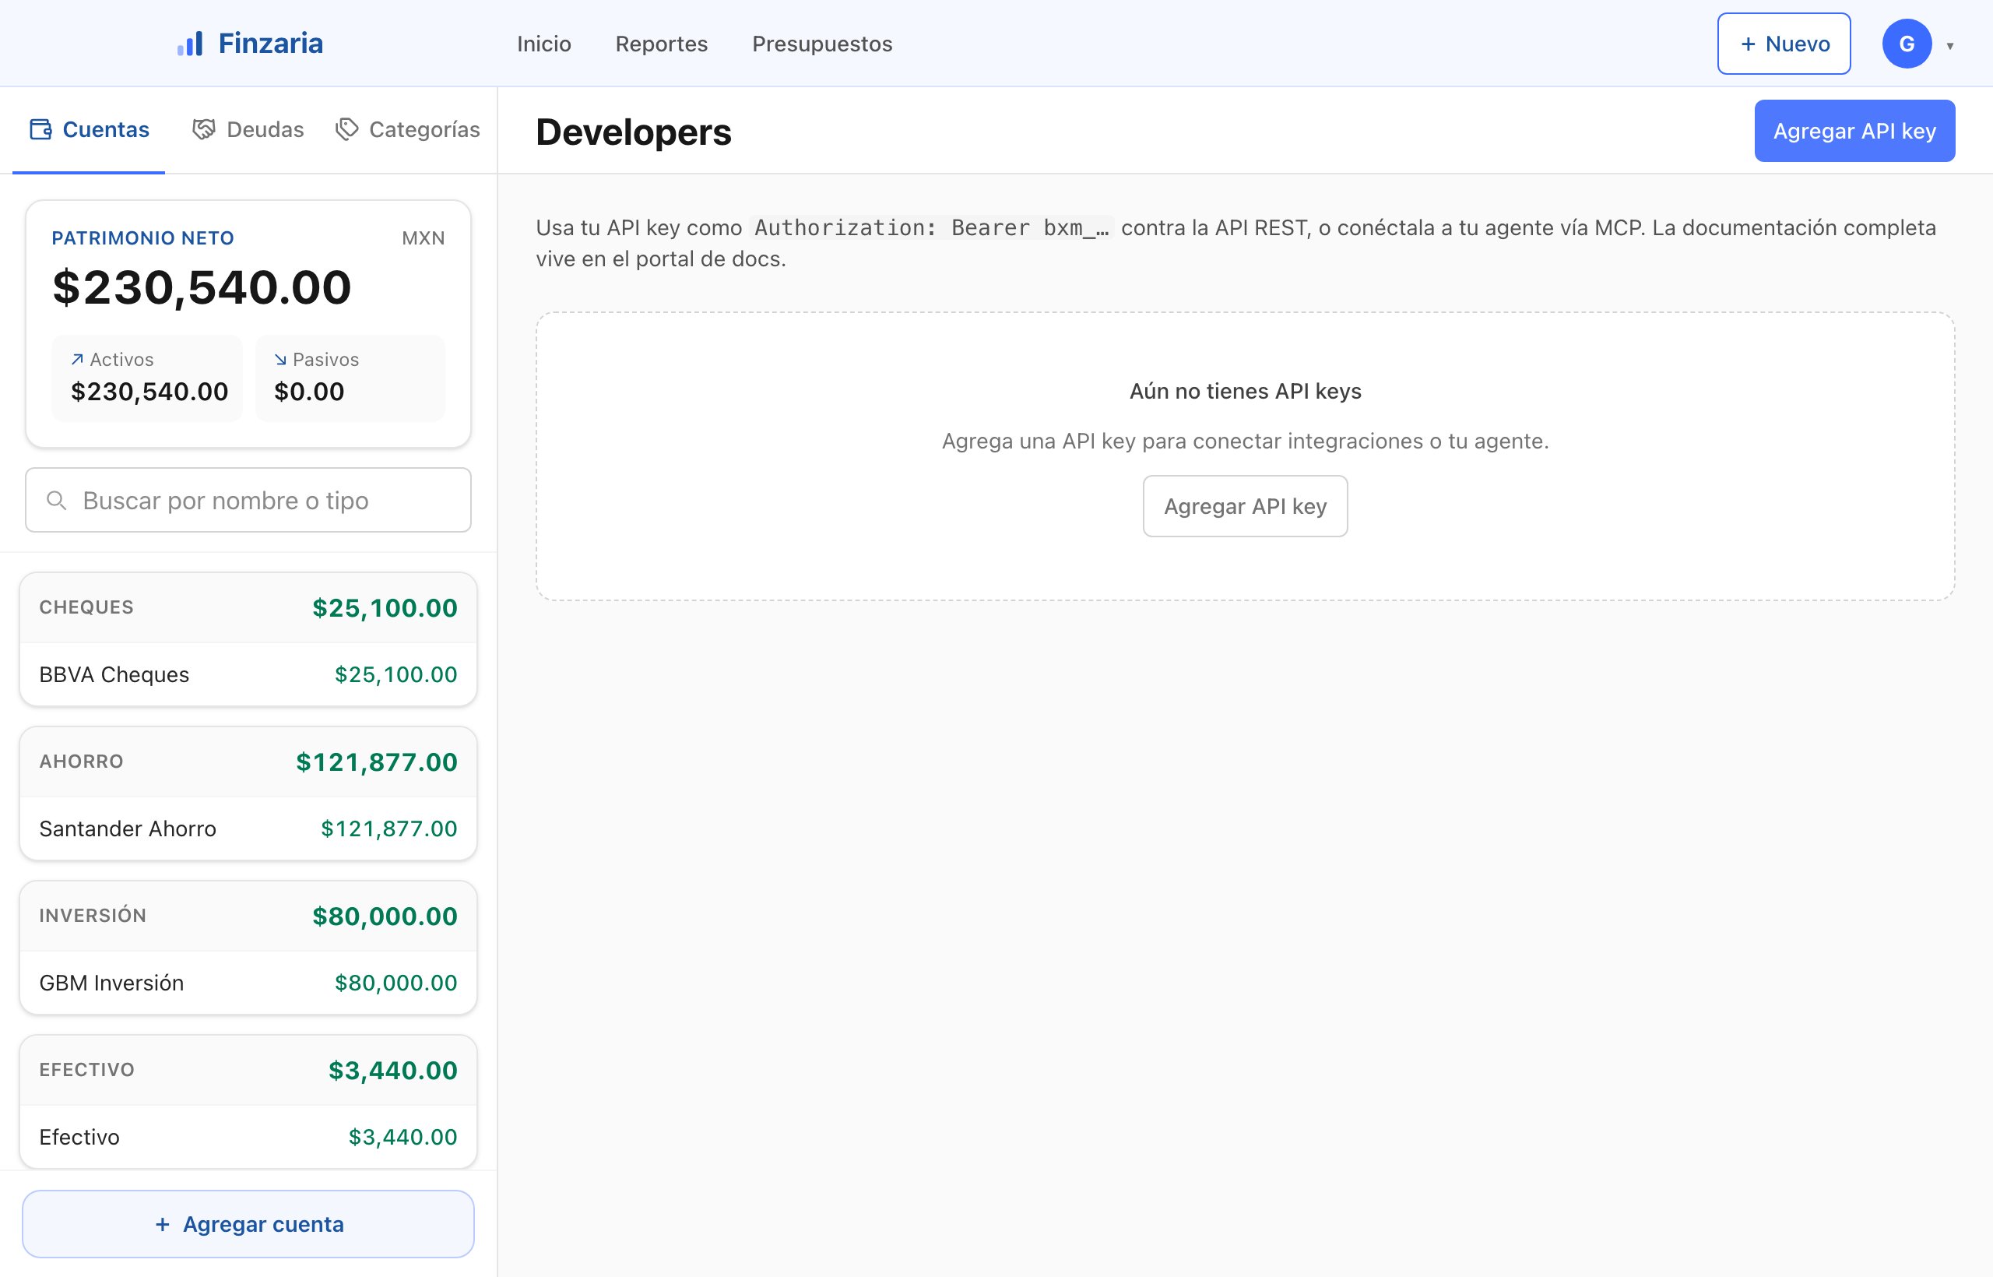Click the Authorization: Bearer bxm_… code snippet
The image size is (1993, 1277).
[x=932, y=227]
